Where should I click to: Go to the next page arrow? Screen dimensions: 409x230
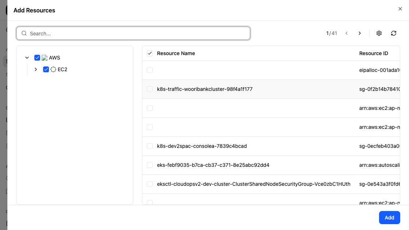pyautogui.click(x=360, y=33)
